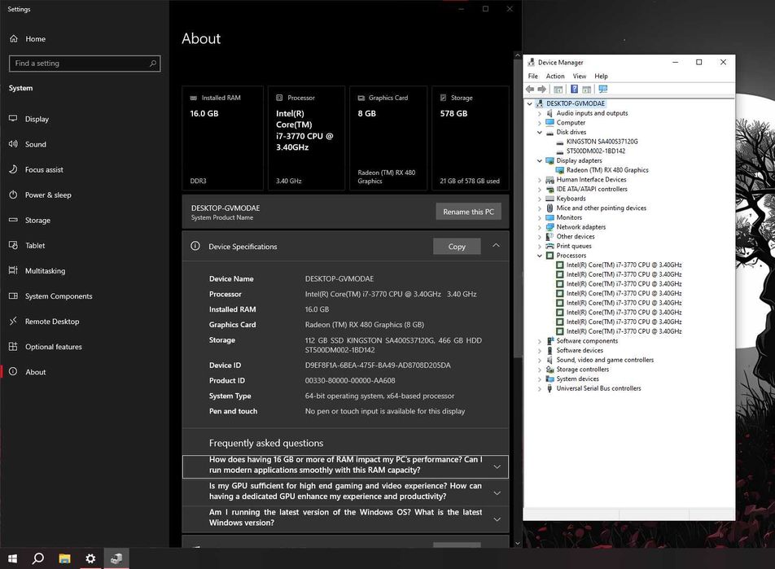
Task: Go back using Device Manager toolbar arrow
Action: (530, 89)
